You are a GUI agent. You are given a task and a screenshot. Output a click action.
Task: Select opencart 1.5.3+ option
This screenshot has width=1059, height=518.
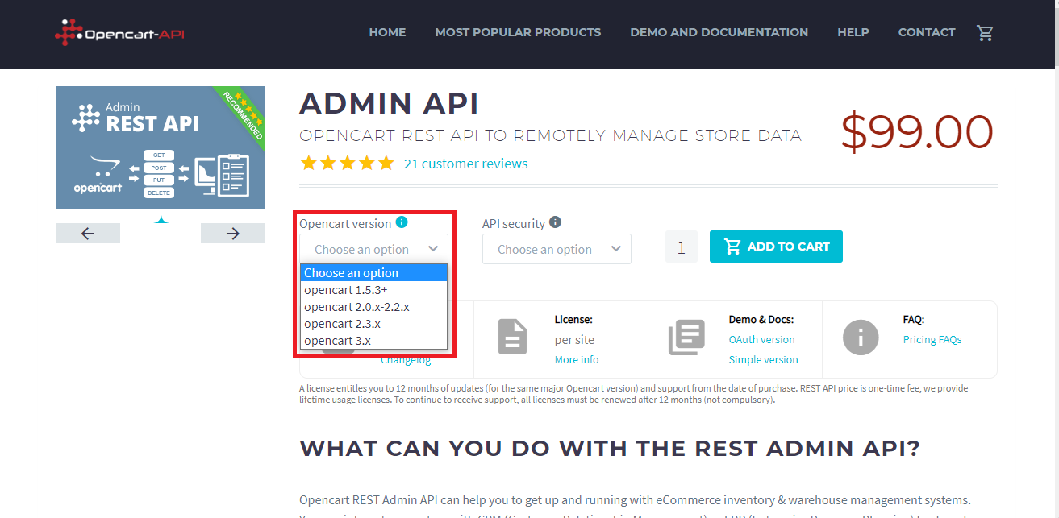click(x=373, y=290)
